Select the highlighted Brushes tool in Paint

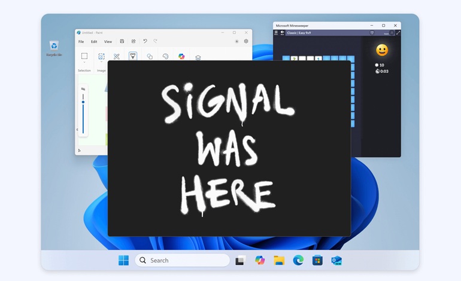click(133, 56)
